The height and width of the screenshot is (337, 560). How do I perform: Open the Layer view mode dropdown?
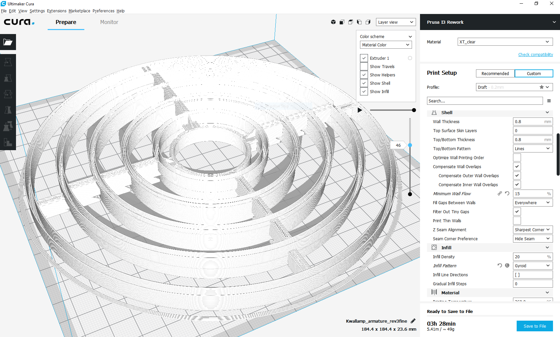pos(396,22)
